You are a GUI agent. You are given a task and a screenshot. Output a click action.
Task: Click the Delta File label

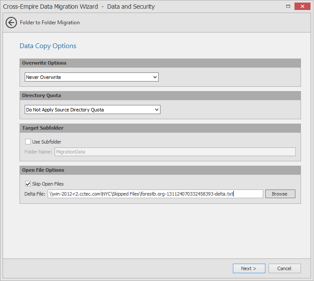35,194
